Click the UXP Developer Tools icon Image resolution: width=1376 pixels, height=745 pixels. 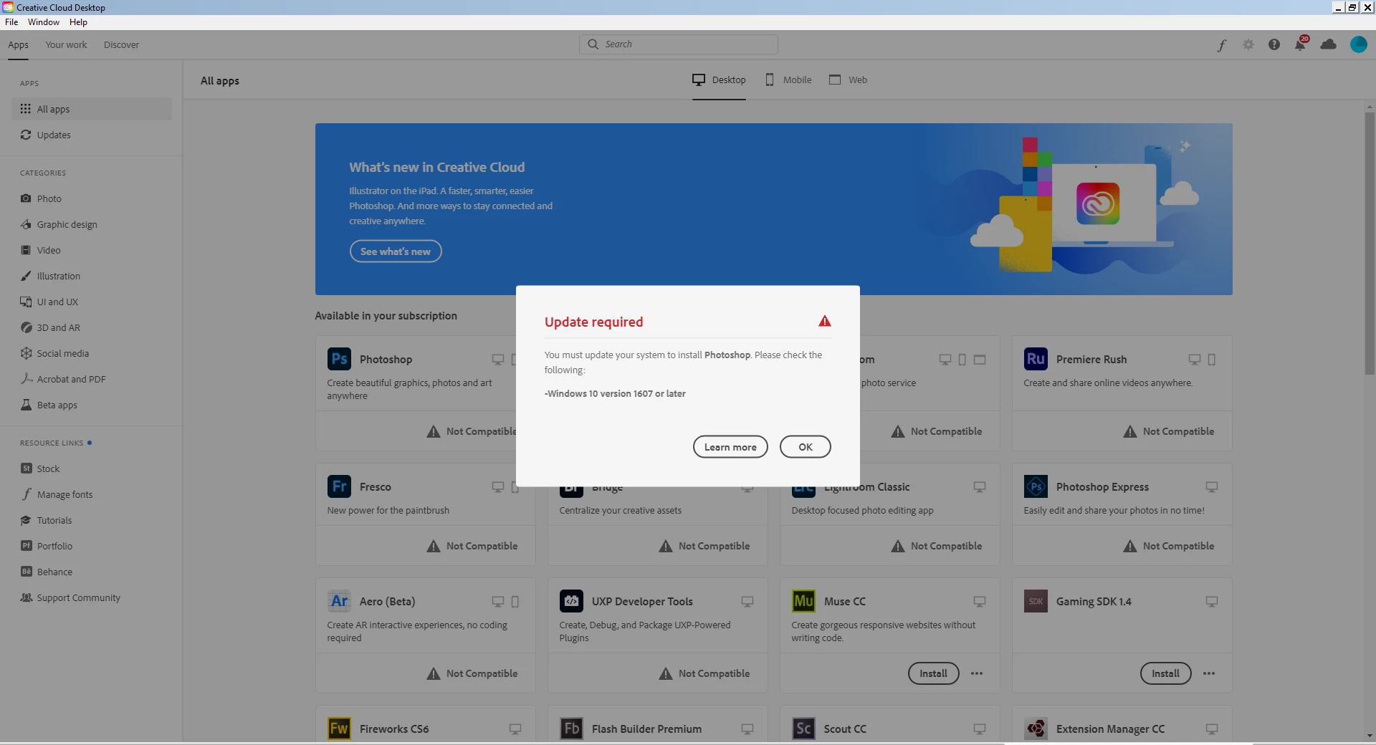coord(571,601)
